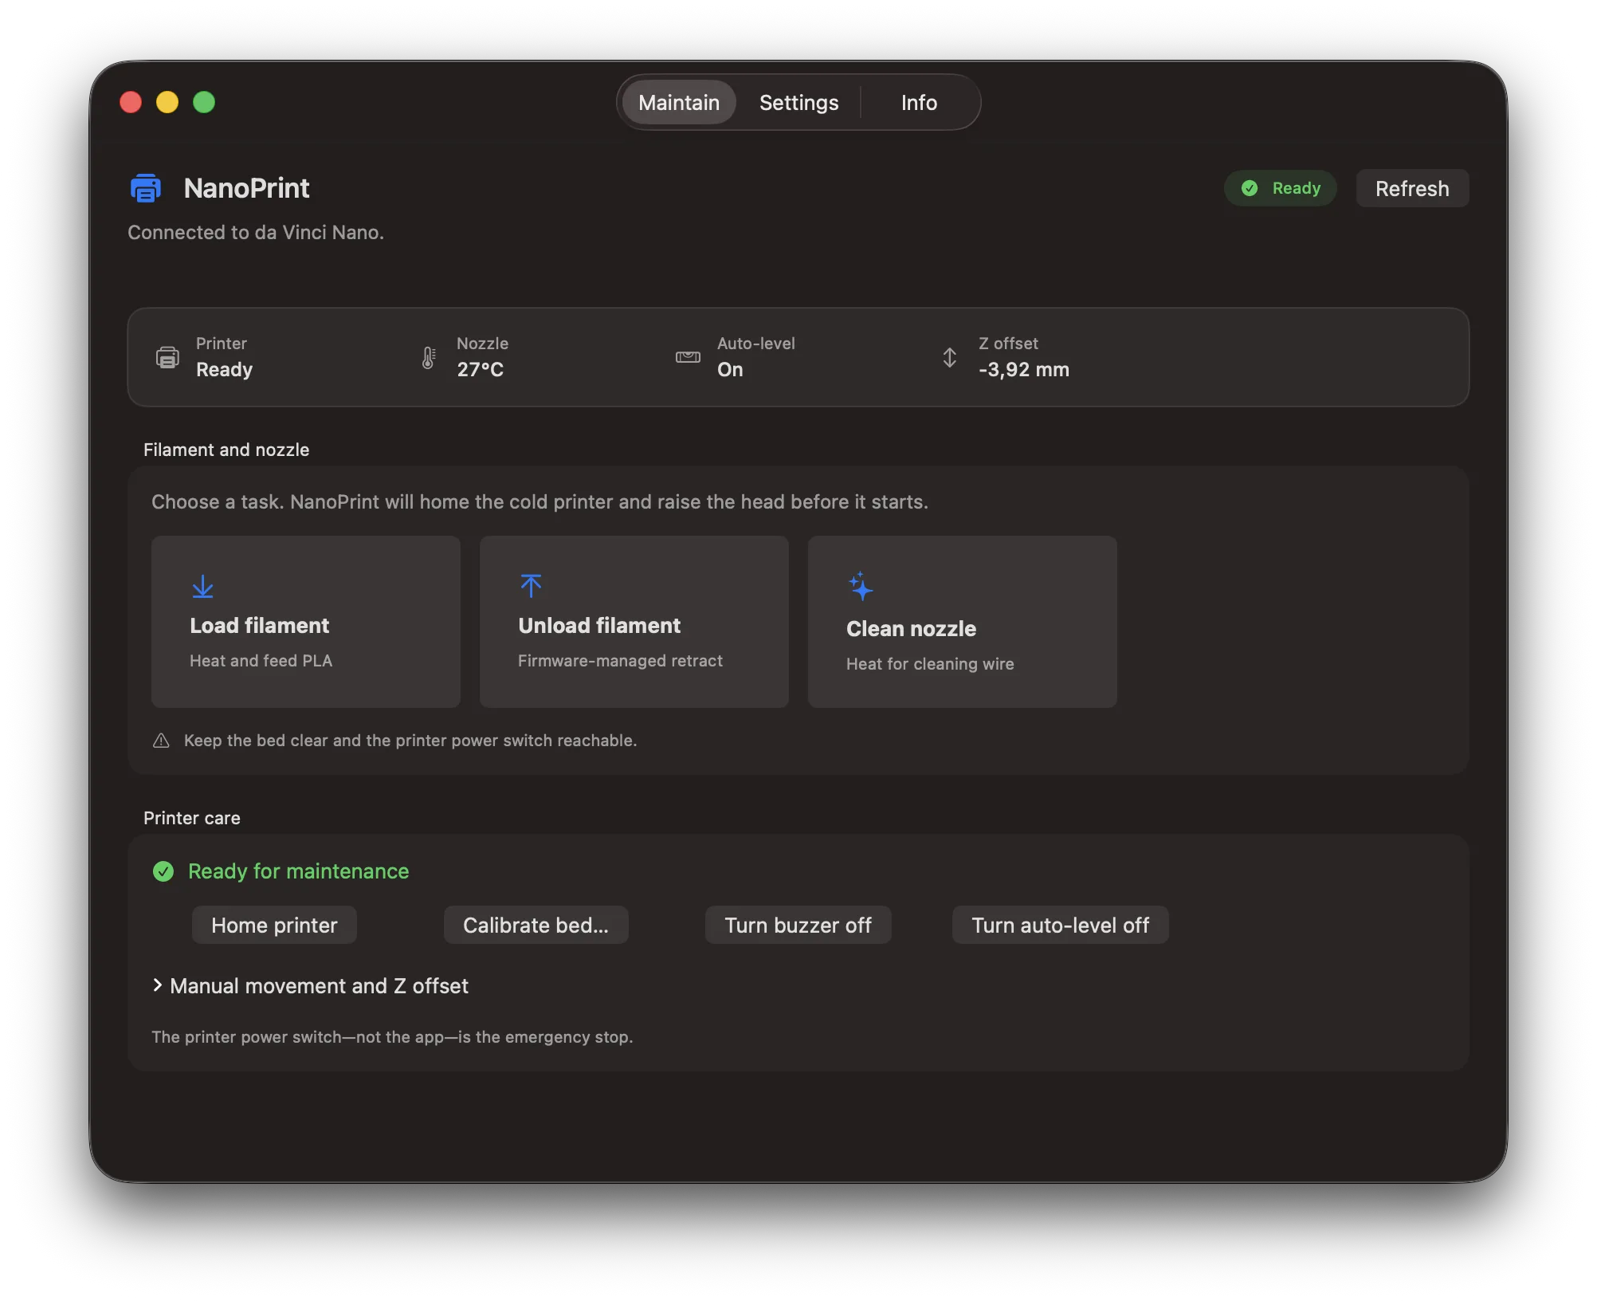Click the nozzle temperature value 27°C
Screen dimensions: 1597x1301
point(481,370)
